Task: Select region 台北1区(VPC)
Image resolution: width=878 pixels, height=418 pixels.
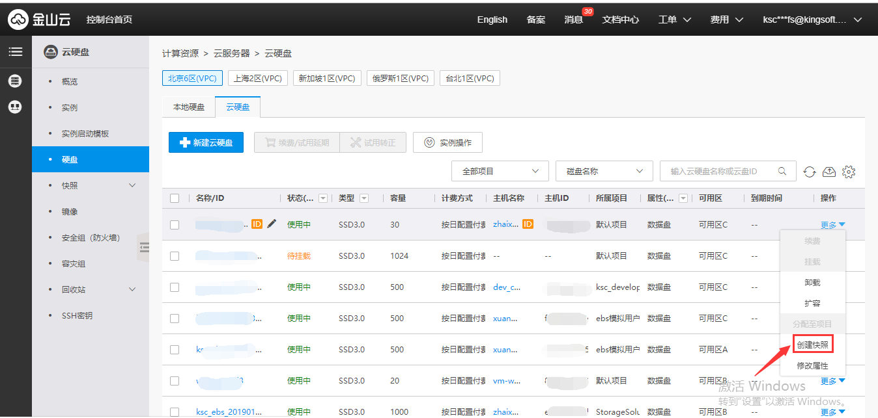Action: (x=470, y=78)
